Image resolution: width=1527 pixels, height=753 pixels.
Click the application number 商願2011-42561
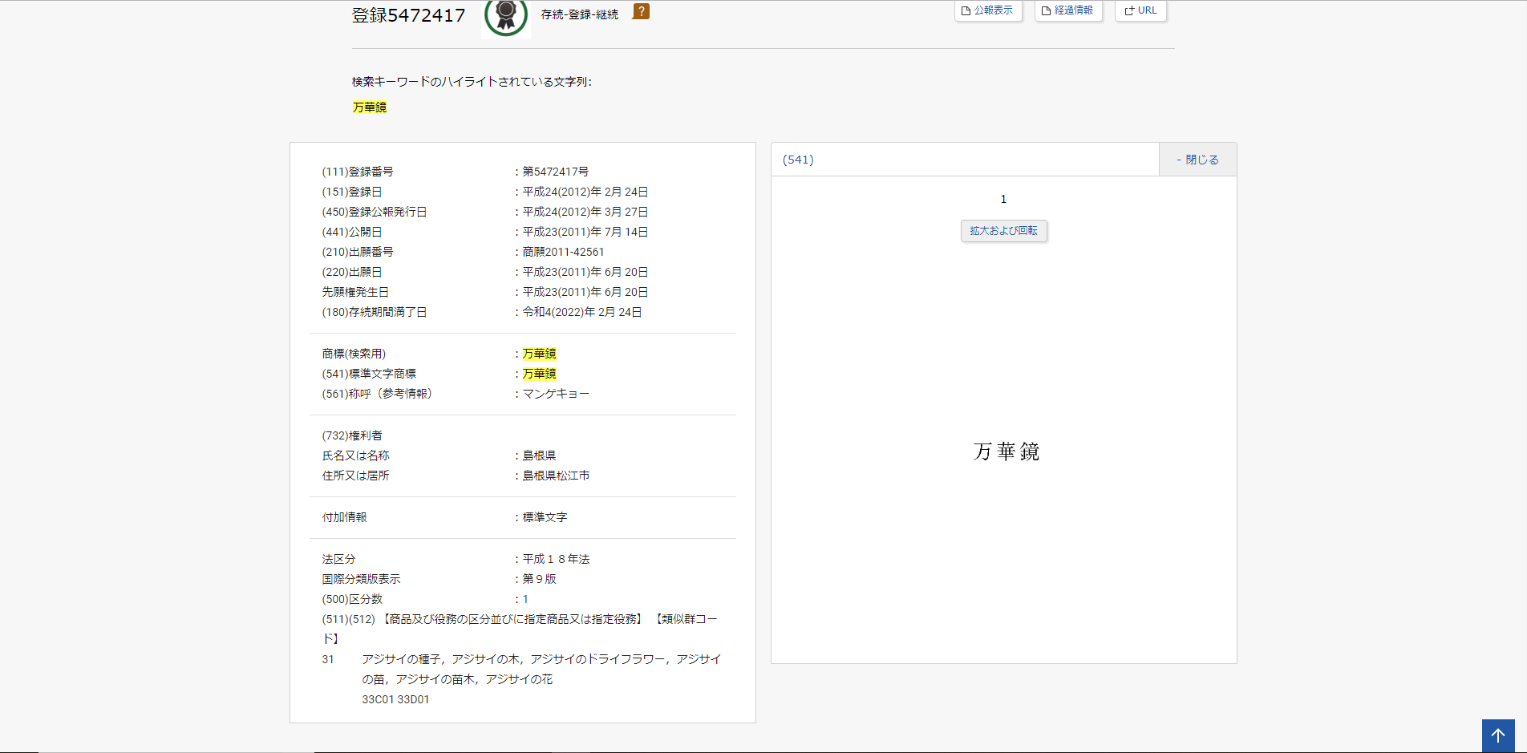point(563,252)
